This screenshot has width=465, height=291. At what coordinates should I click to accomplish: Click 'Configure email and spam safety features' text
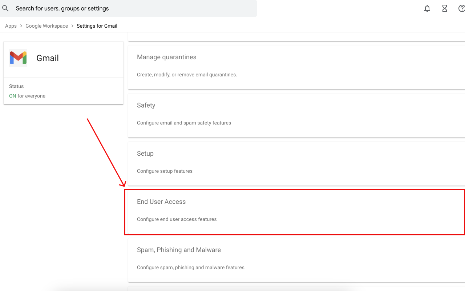coord(184,123)
